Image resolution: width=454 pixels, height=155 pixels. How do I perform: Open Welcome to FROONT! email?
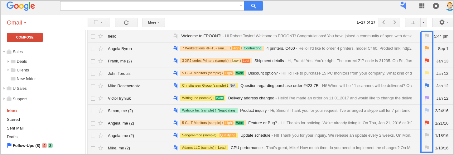pos(201,36)
